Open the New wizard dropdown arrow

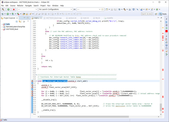pos(109,9)
